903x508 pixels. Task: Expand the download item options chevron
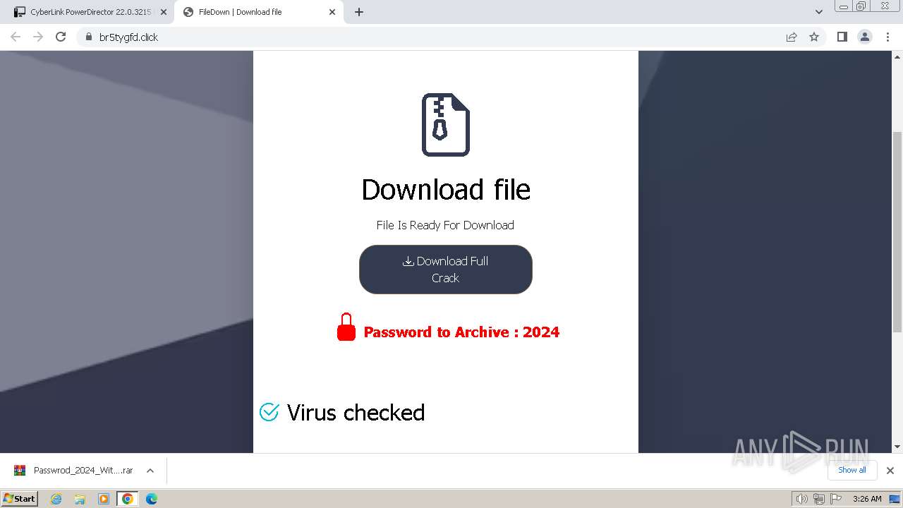click(x=150, y=471)
